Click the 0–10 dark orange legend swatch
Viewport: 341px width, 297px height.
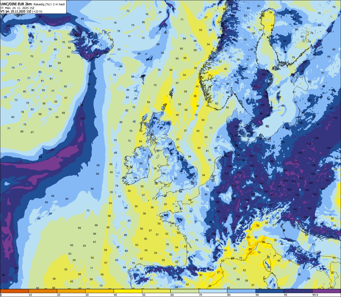pyautogui.click(x=14, y=291)
